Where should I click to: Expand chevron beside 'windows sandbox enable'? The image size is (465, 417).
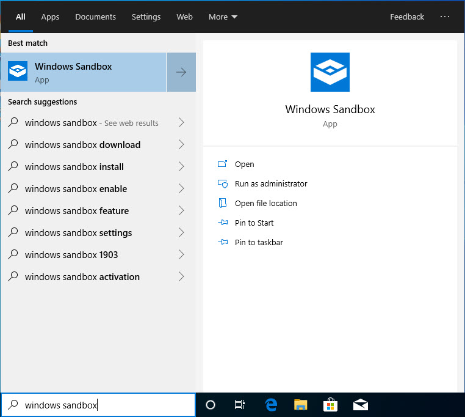[181, 188]
